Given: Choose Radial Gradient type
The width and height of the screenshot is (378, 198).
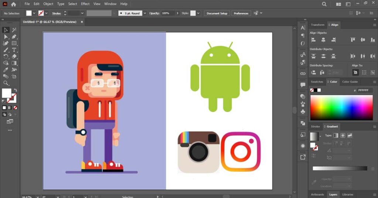Looking at the screenshot, I should point(343,136).
